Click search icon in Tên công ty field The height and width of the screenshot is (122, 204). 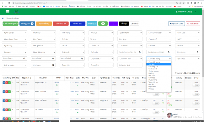point(197,52)
